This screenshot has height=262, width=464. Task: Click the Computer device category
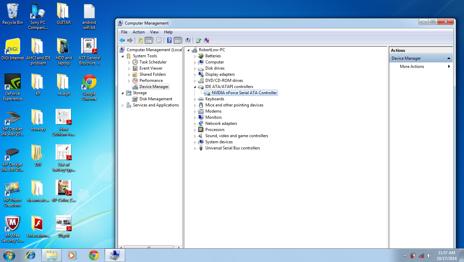[215, 62]
